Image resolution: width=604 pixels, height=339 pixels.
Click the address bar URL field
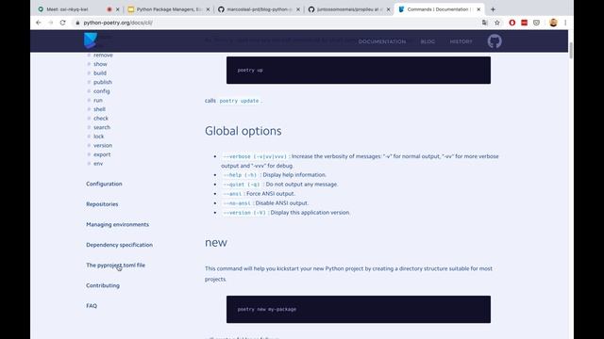(x=277, y=23)
